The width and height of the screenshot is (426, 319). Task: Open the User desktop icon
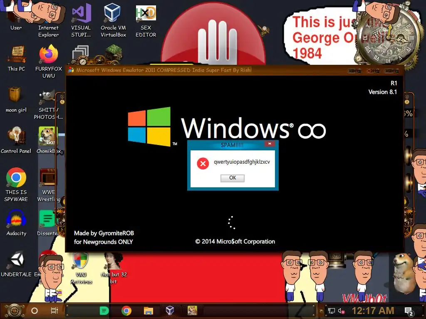[16, 16]
